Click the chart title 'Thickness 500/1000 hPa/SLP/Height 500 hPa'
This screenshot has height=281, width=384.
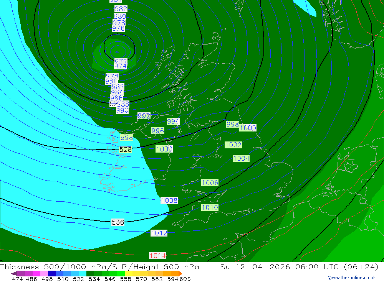tap(99, 266)
